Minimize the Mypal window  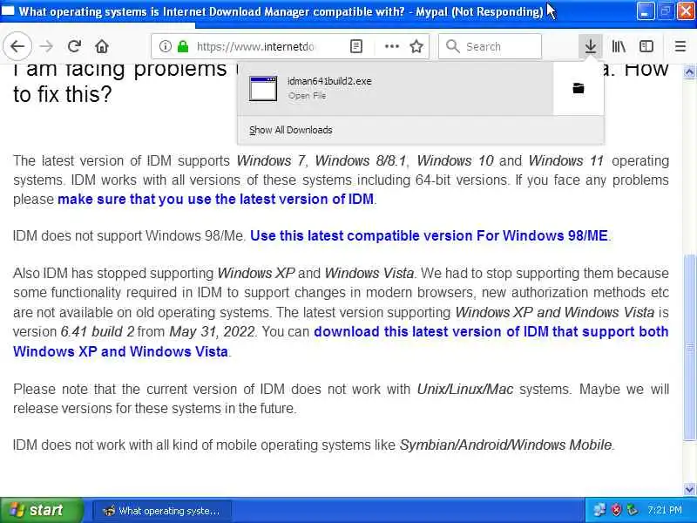click(x=645, y=11)
